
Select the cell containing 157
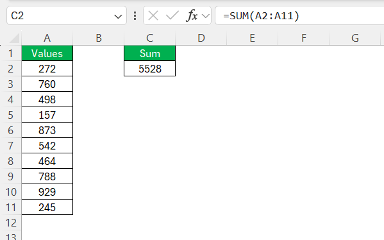click(47, 115)
